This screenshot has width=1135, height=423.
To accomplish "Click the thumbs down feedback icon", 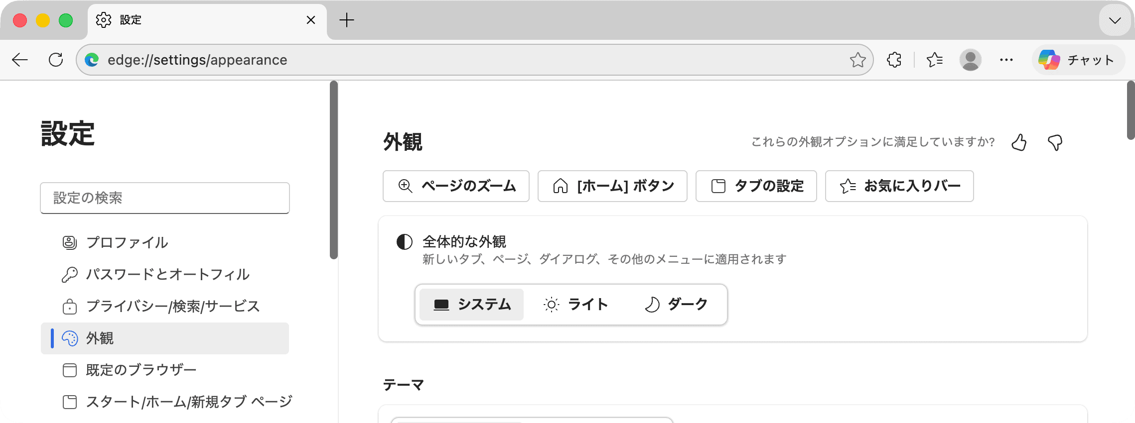I will (x=1055, y=143).
